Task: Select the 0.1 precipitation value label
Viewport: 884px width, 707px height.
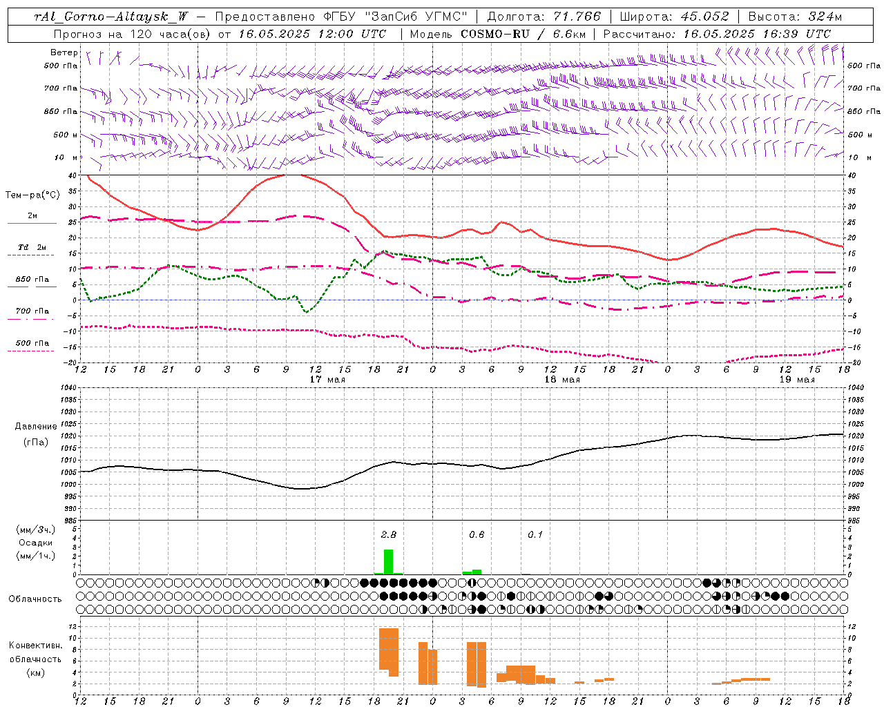Action: (x=535, y=534)
